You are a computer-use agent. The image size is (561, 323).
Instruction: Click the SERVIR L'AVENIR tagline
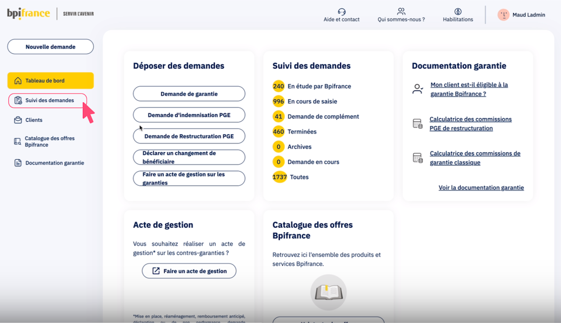(78, 14)
